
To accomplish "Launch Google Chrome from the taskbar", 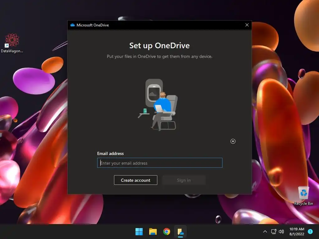I will 167,232.
